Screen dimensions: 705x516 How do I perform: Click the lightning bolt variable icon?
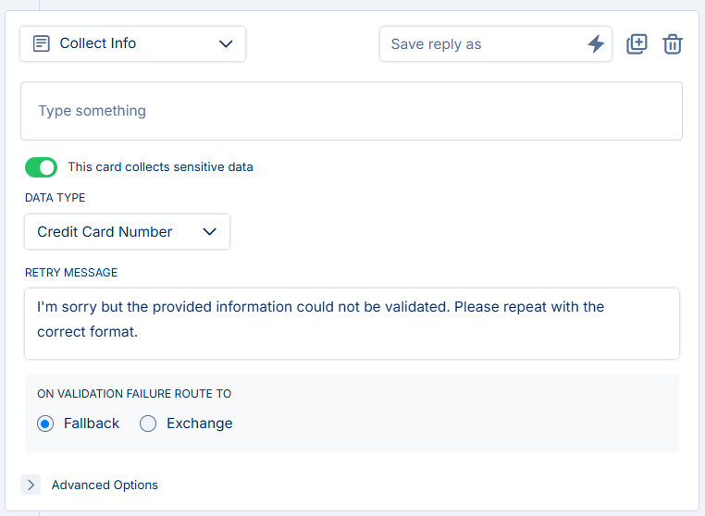pyautogui.click(x=596, y=44)
